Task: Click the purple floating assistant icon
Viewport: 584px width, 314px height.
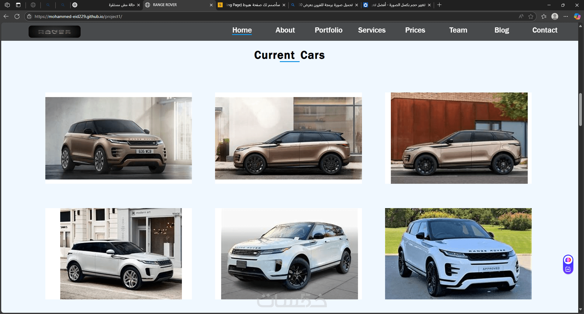Action: tap(568, 260)
